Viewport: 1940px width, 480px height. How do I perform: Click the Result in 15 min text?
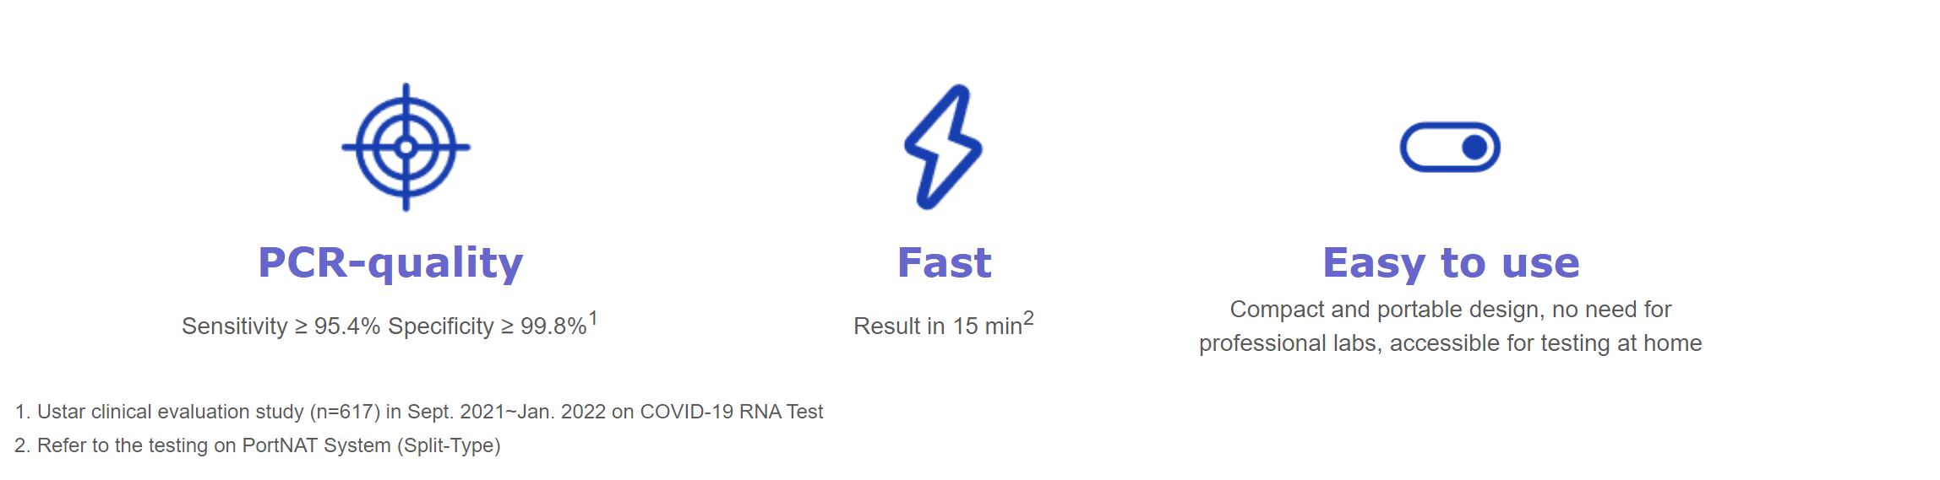pyautogui.click(x=938, y=326)
